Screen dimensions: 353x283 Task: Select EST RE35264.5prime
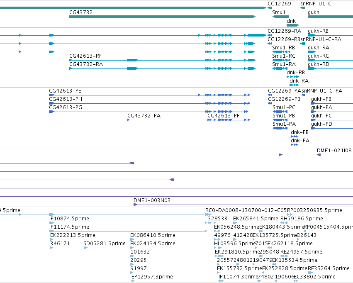click(329, 268)
